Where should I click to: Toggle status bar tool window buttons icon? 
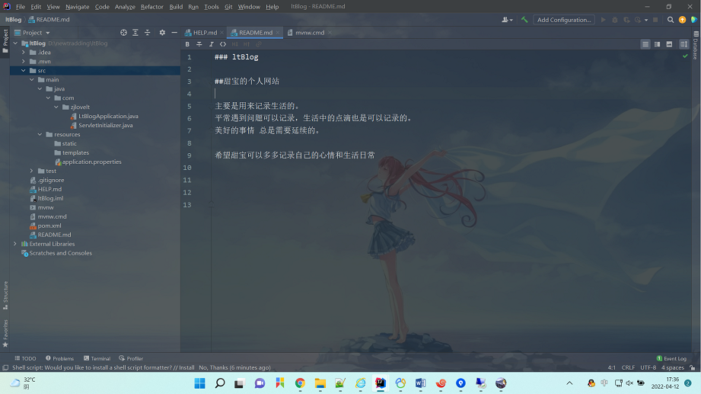5,367
